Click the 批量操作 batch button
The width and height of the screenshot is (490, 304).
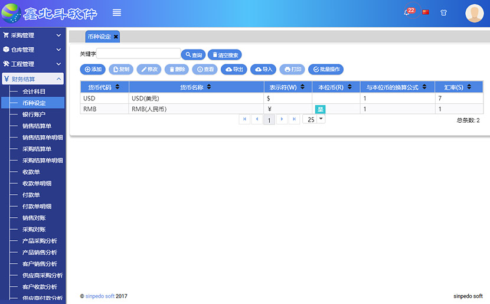click(326, 70)
